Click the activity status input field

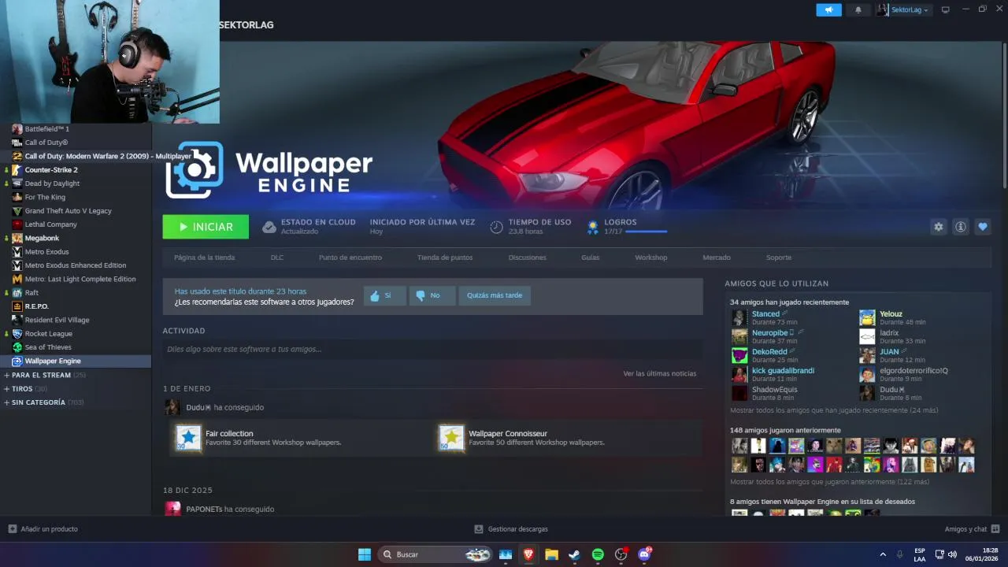click(x=432, y=349)
